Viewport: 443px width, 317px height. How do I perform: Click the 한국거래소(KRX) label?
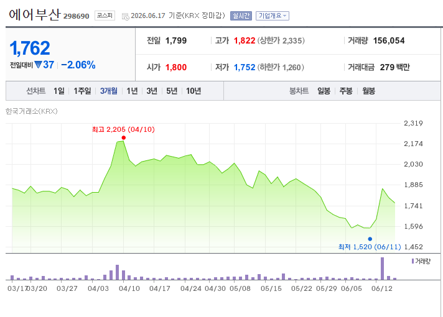[x=31, y=111]
